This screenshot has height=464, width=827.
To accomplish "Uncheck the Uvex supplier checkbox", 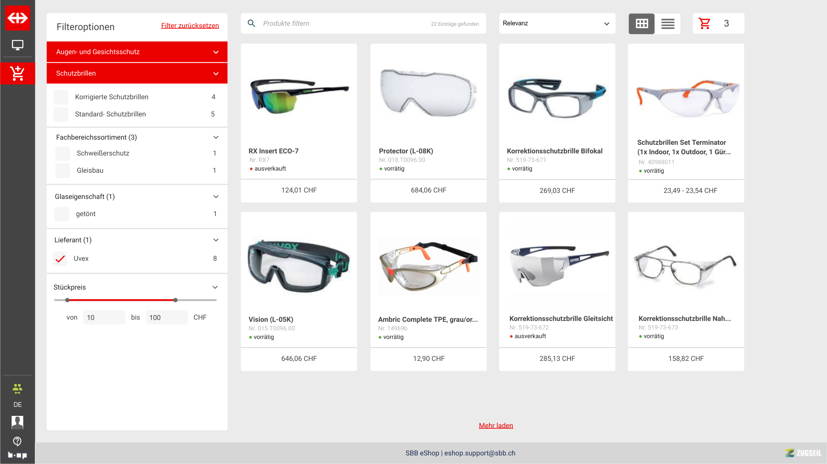I will (60, 259).
